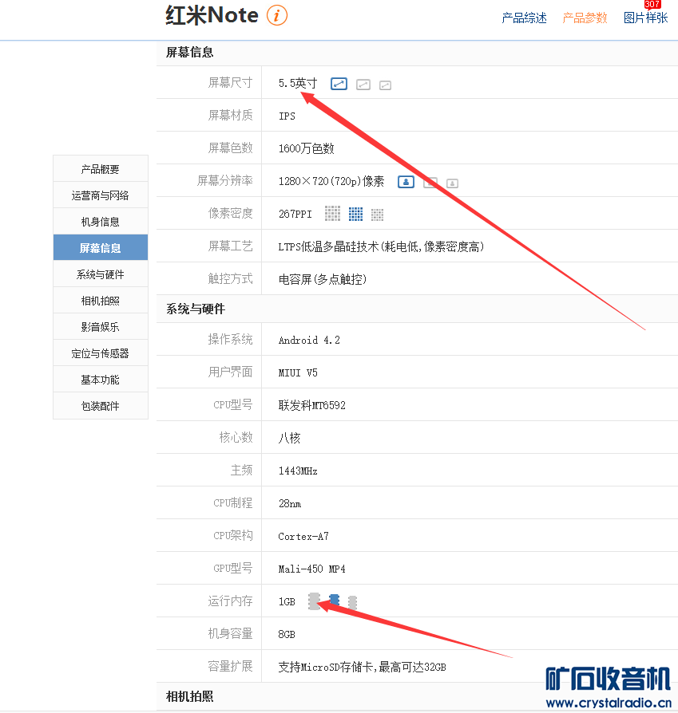Click the last gray pixel-density grid icon
The image size is (678, 713).
[x=378, y=215]
